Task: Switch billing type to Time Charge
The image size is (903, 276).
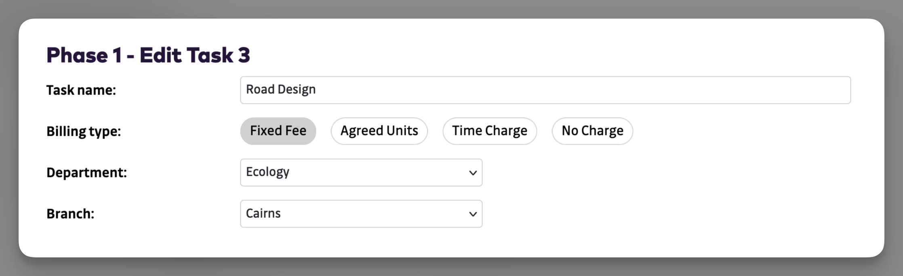Action: point(489,131)
